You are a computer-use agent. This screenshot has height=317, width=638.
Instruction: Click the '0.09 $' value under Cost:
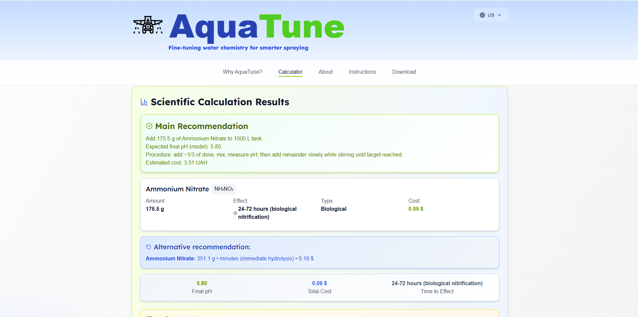(x=416, y=209)
